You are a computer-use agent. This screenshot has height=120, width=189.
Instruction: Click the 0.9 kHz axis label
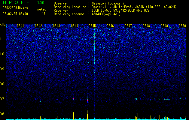pos(2,69)
